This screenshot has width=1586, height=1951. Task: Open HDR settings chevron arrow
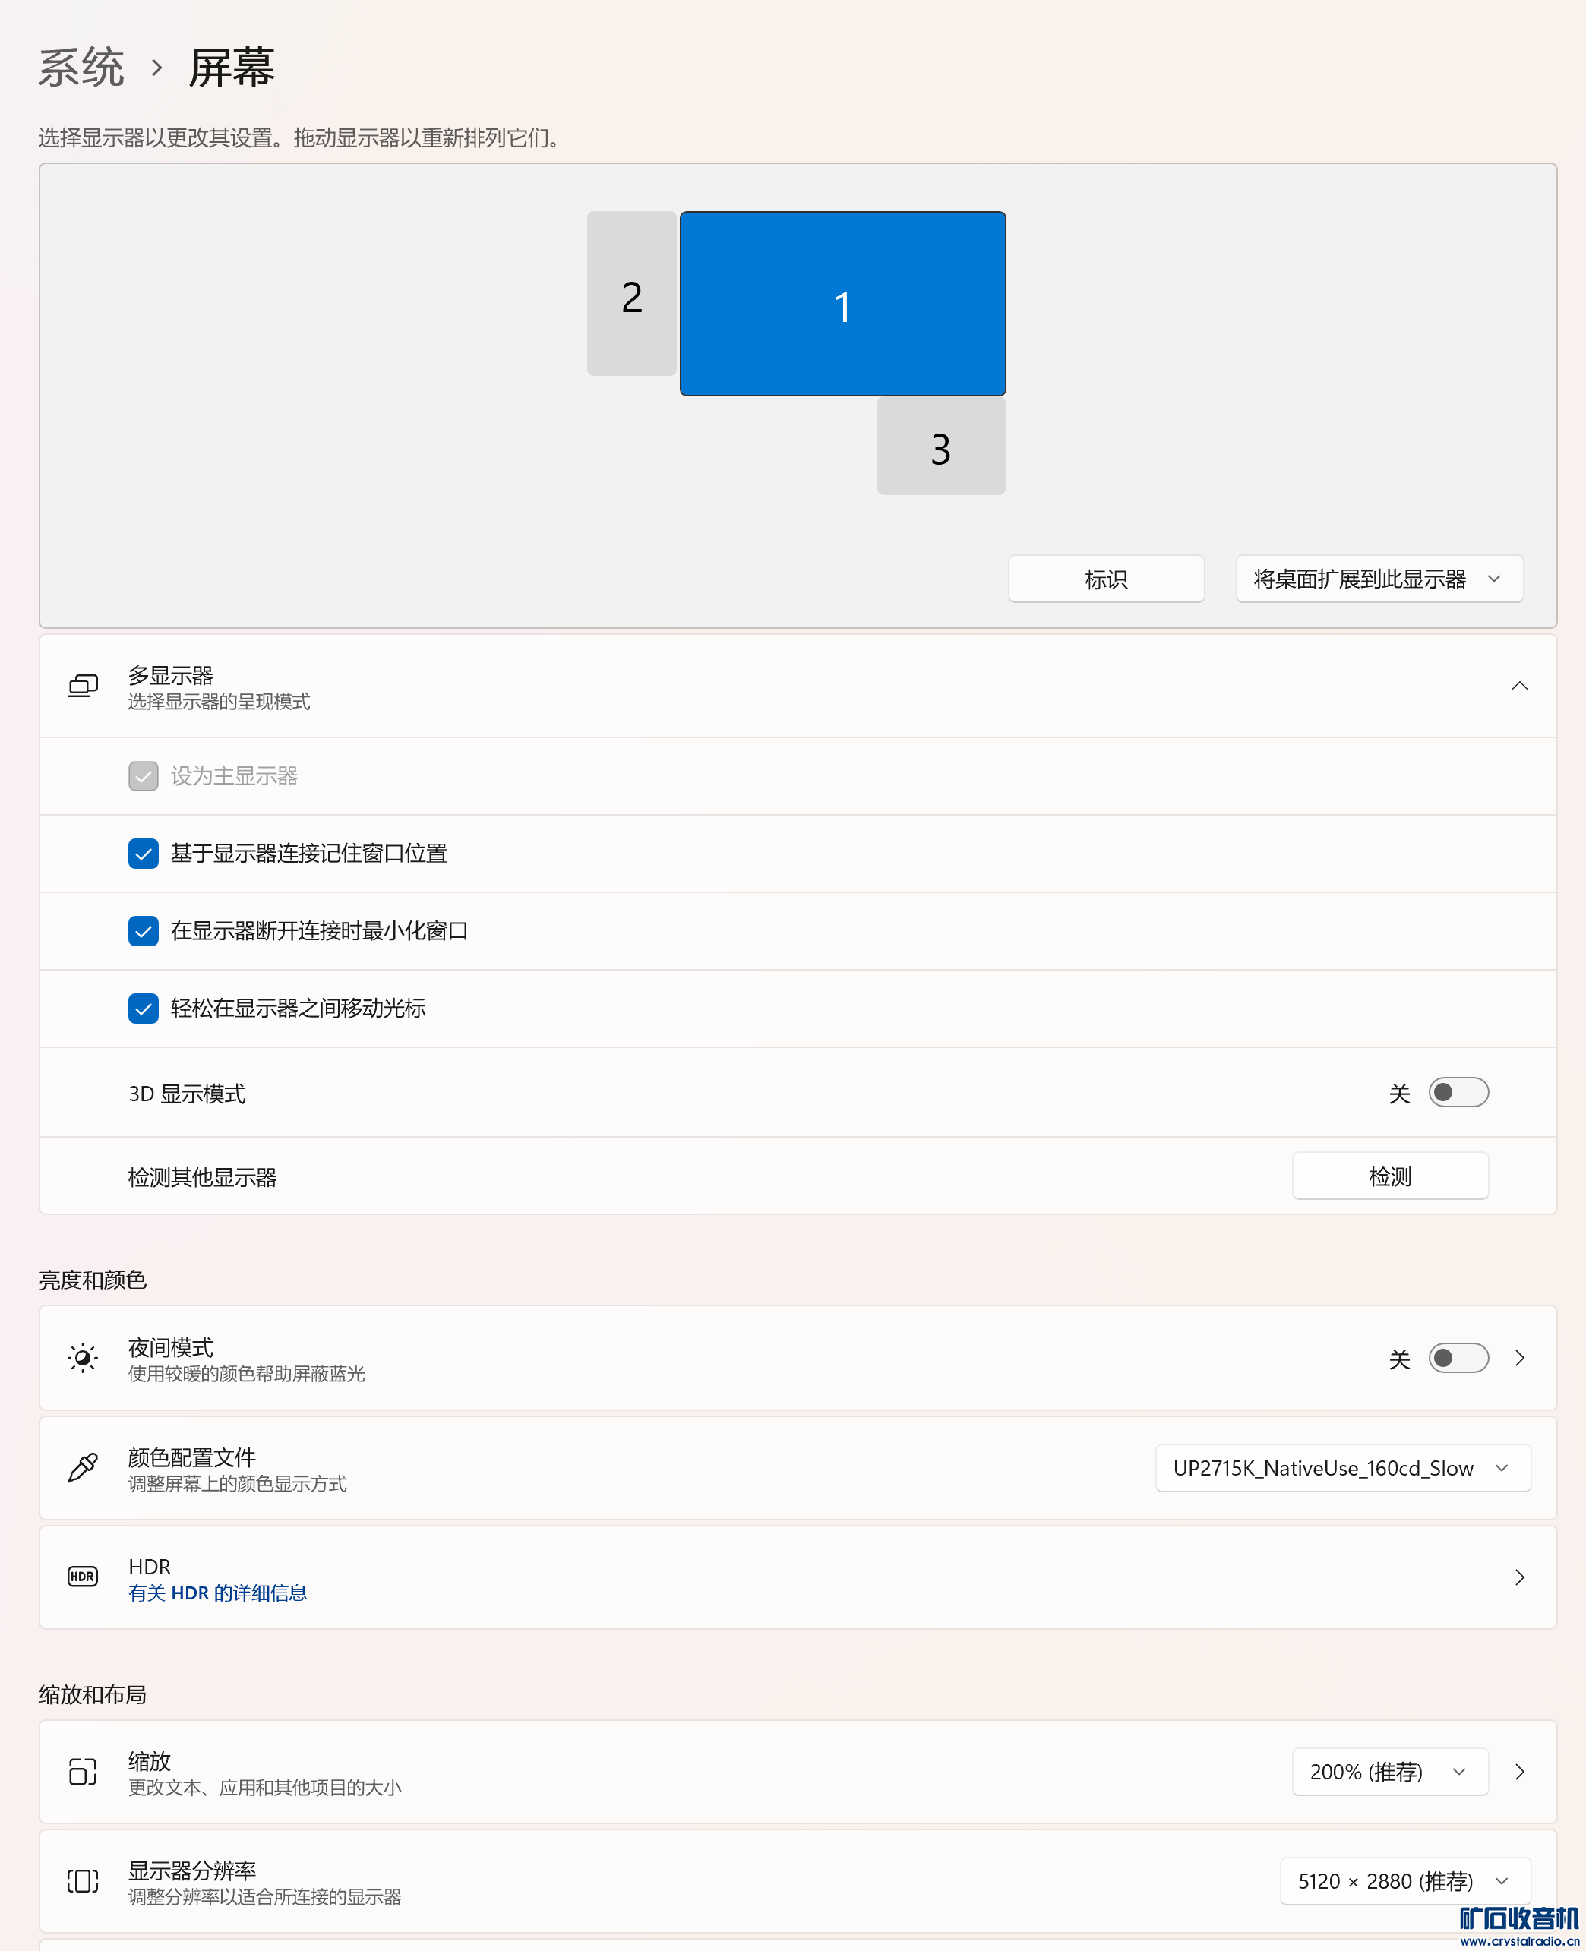[1519, 1577]
